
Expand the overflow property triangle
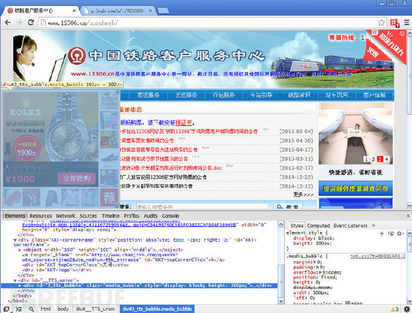pyautogui.click(x=321, y=272)
